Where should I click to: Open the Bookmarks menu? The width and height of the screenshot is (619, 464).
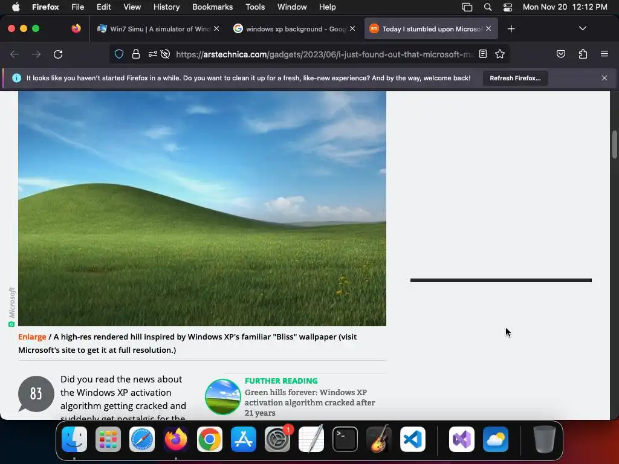click(x=212, y=7)
